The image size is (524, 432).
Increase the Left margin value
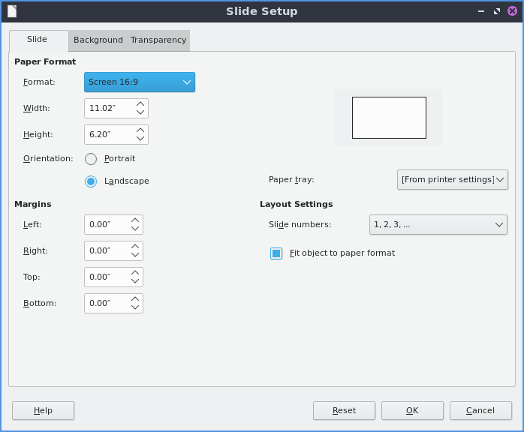[x=135, y=220]
